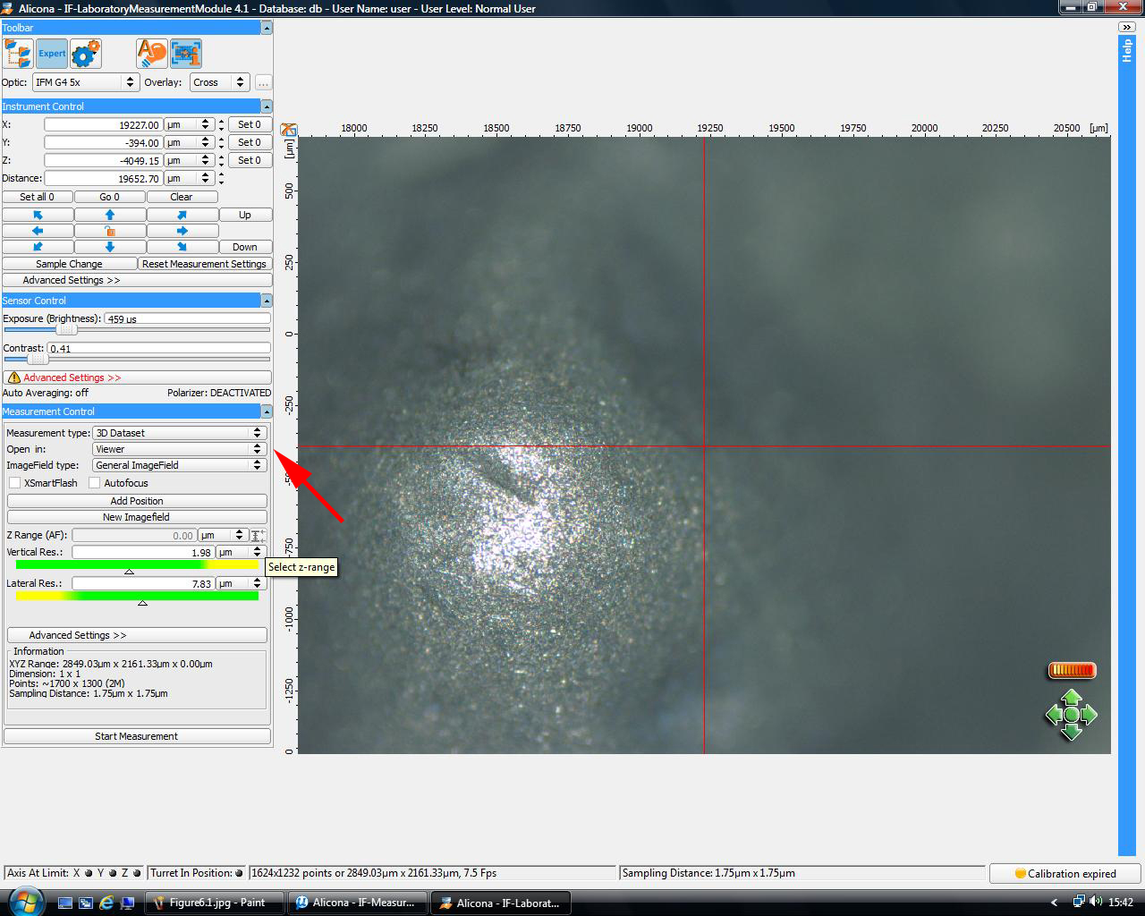The width and height of the screenshot is (1145, 916).
Task: Click the orange unlock padlock button
Action: 110,231
